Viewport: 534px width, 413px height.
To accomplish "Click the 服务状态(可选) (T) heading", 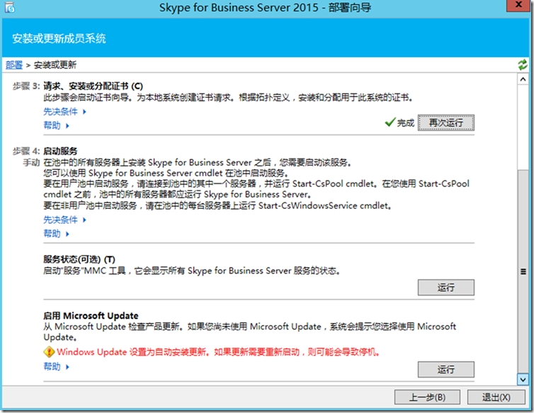I will click(x=79, y=260).
